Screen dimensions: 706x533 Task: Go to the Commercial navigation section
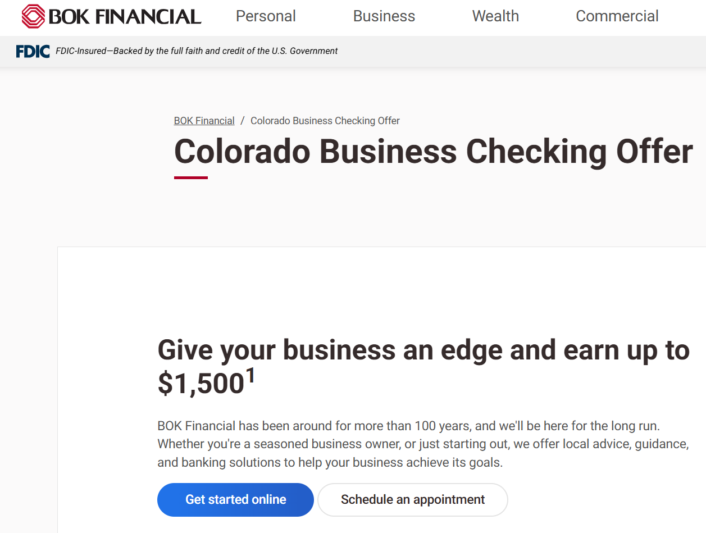click(x=617, y=16)
